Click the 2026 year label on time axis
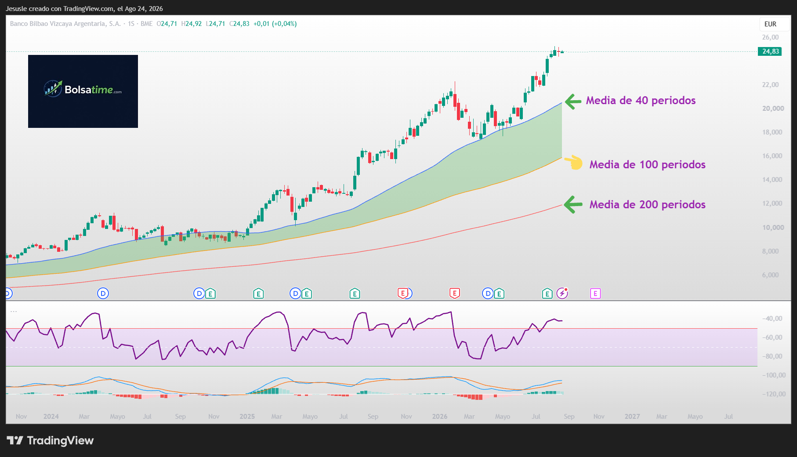 click(440, 417)
